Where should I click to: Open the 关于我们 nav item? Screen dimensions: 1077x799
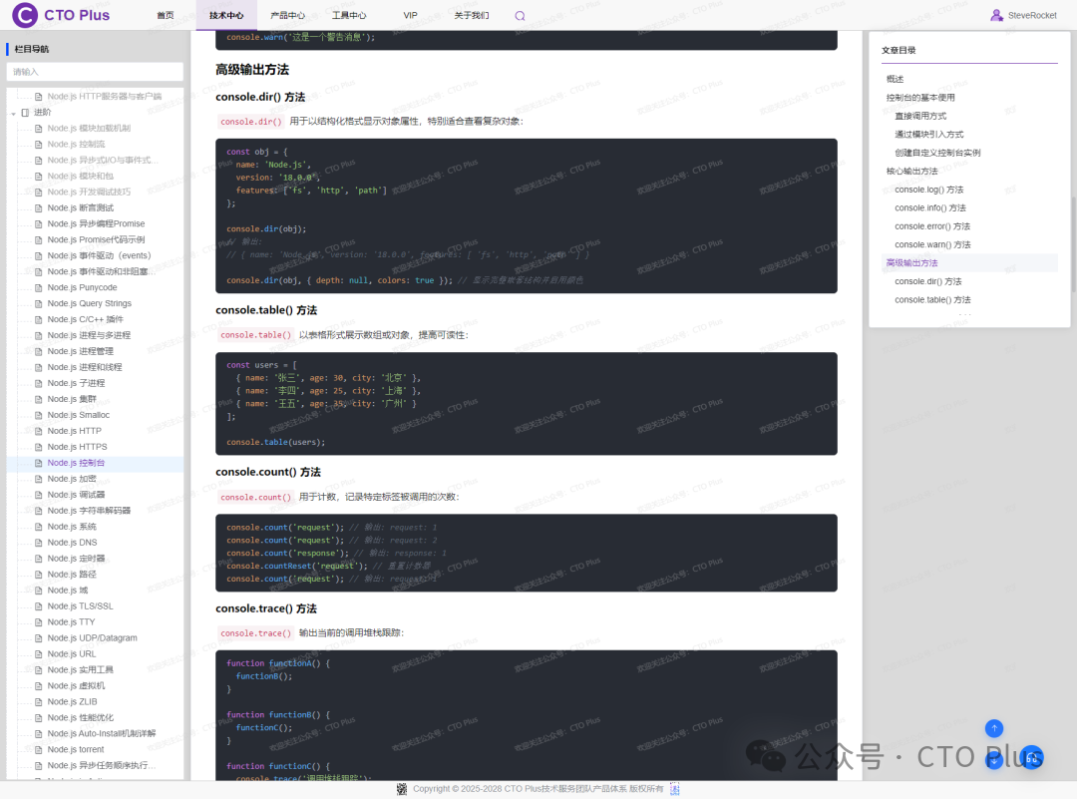tap(472, 15)
